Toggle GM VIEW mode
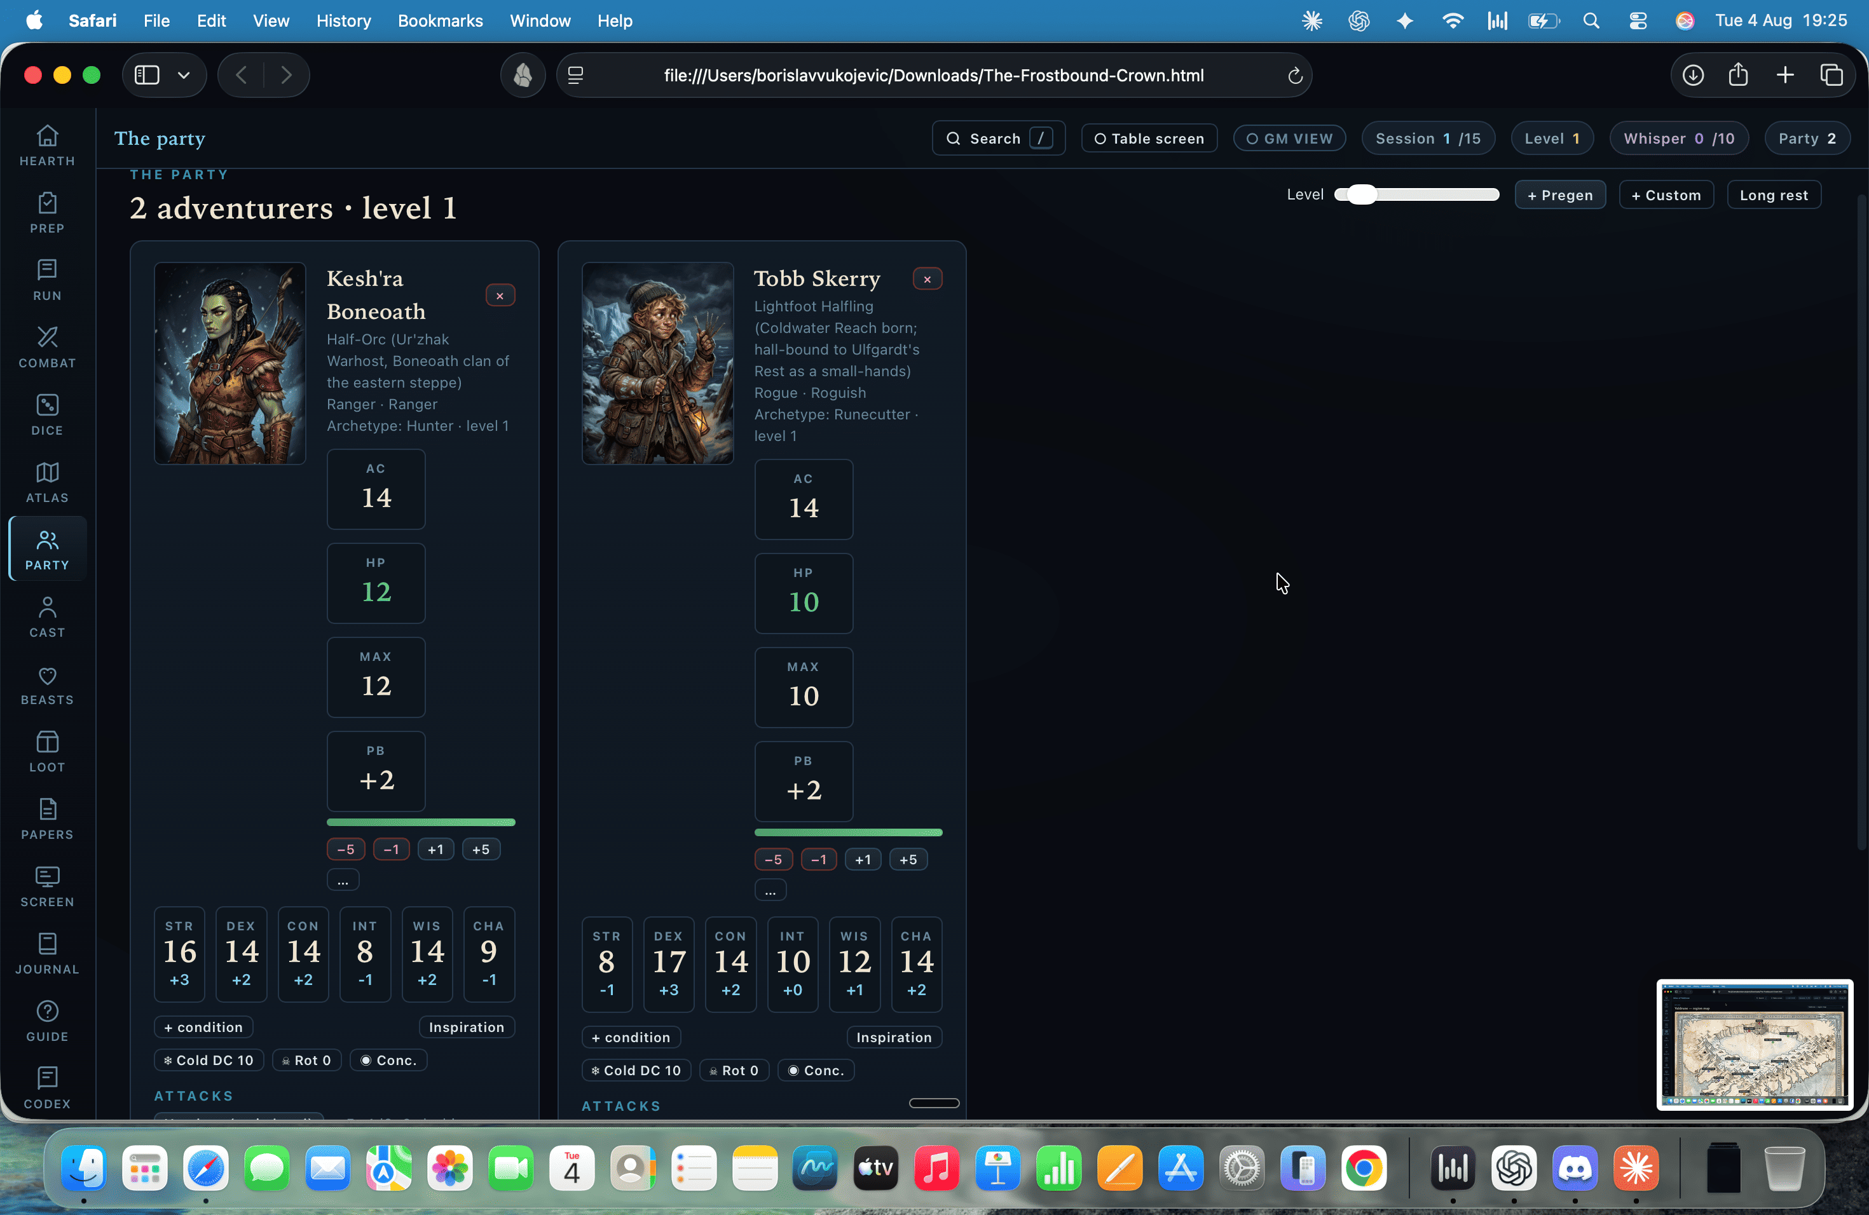The image size is (1869, 1215). click(1289, 139)
